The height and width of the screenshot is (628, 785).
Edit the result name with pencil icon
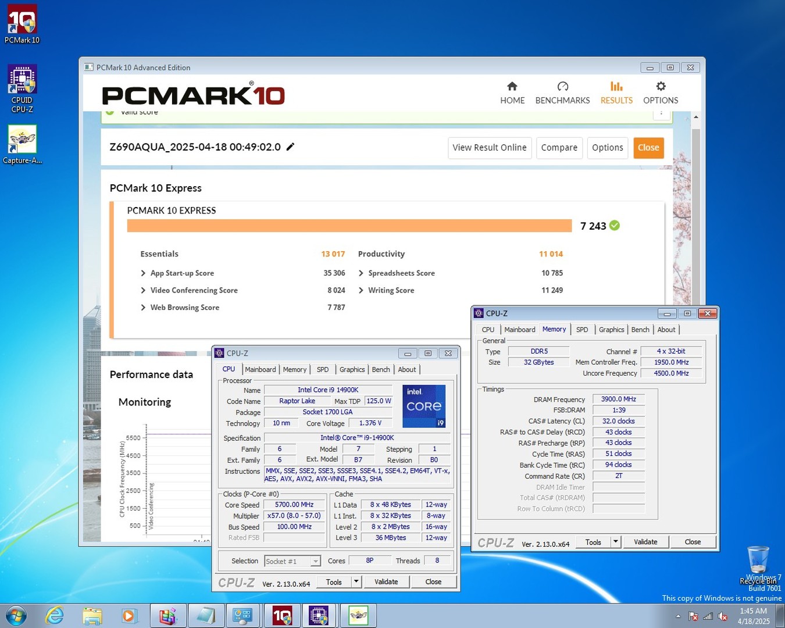(x=290, y=147)
